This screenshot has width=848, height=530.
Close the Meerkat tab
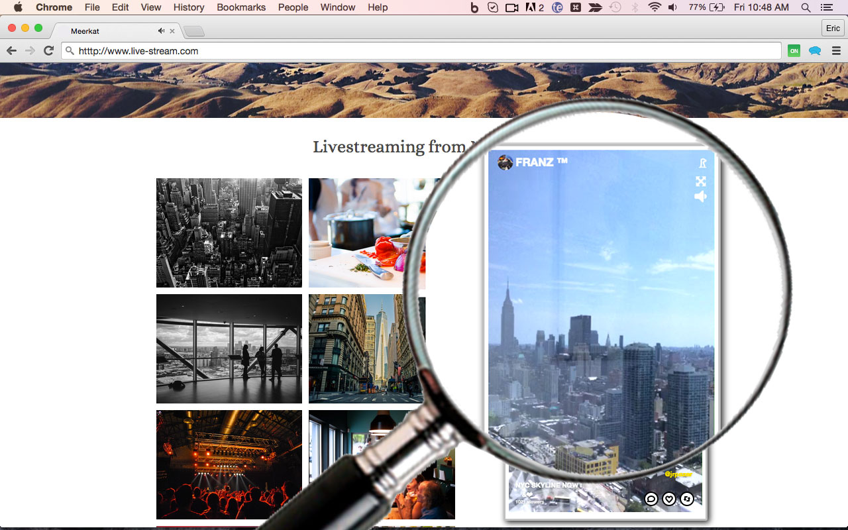[x=172, y=31]
